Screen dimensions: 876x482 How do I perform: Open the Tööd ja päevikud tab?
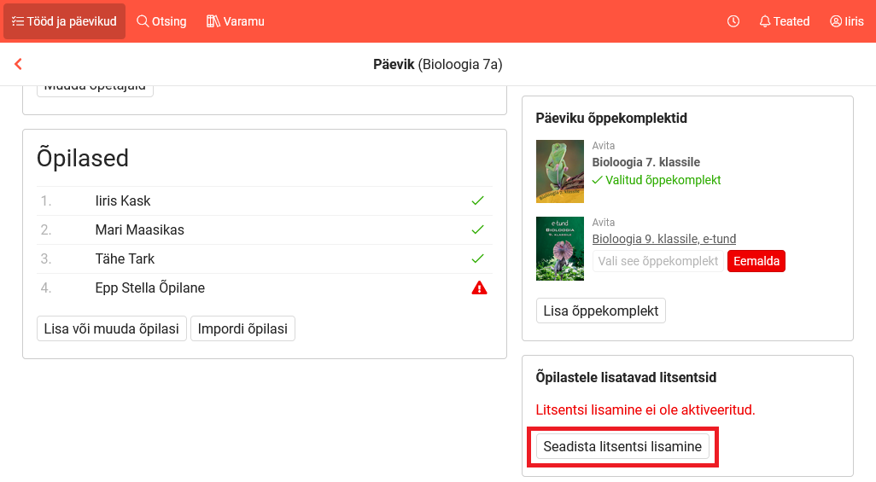pyautogui.click(x=64, y=21)
